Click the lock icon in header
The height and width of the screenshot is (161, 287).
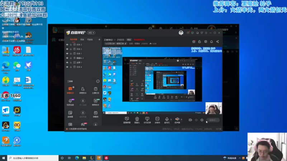[x=199, y=42]
